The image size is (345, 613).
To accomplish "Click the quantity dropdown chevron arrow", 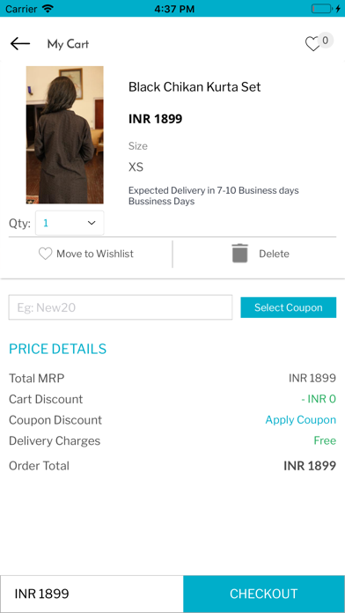I will tap(92, 223).
